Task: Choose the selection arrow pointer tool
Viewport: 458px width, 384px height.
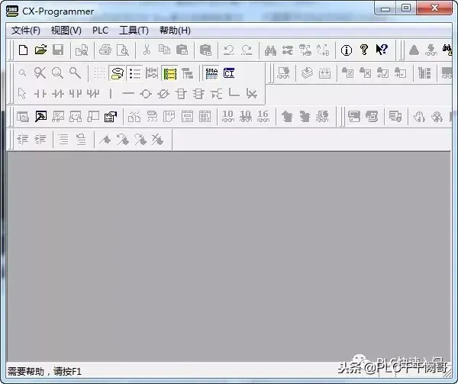Action: click(22, 94)
